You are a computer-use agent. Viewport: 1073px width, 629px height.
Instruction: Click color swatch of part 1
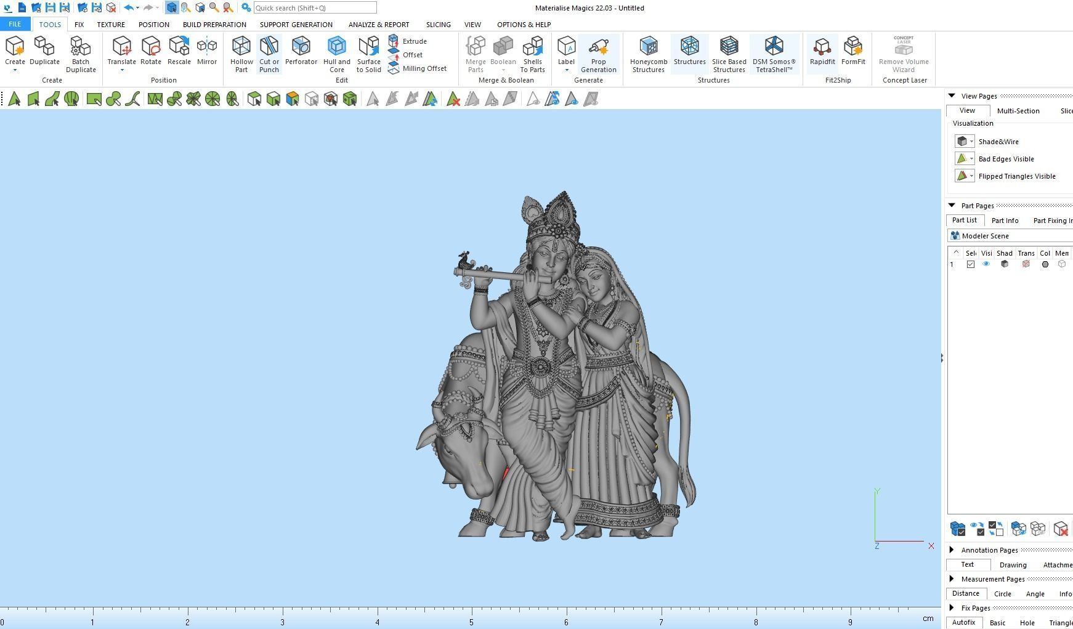click(x=1045, y=264)
